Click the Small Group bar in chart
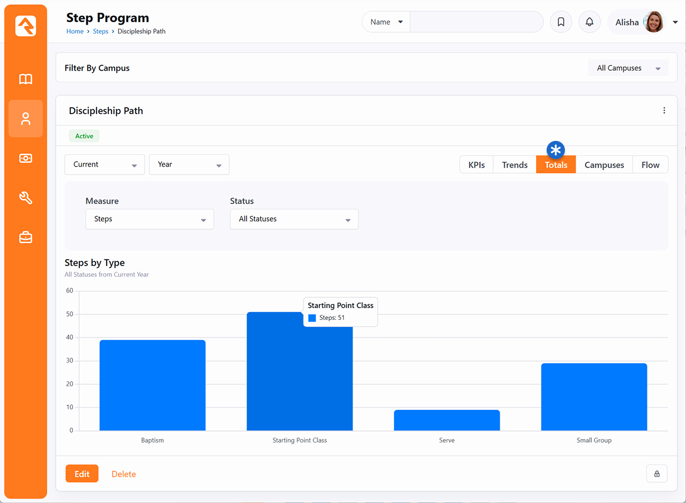 [594, 397]
